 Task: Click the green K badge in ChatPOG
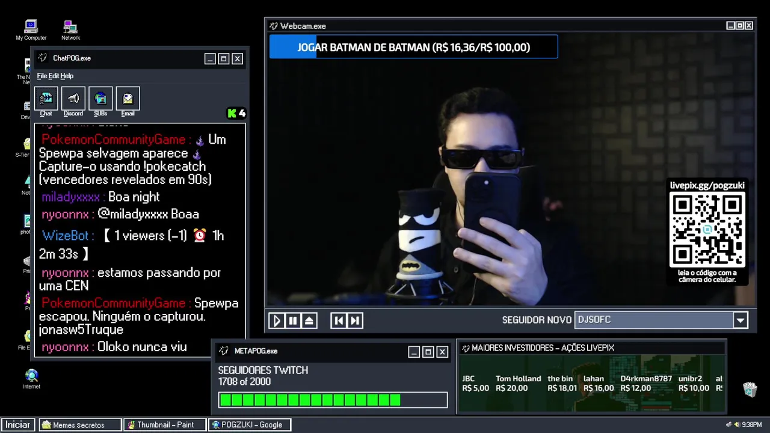coord(232,113)
